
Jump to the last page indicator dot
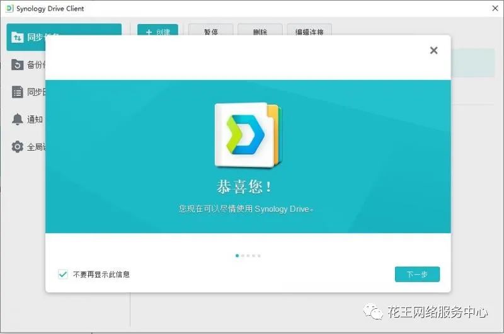point(259,256)
